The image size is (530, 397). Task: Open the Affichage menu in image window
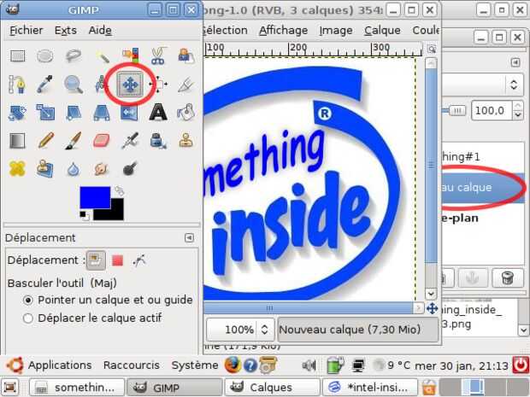coord(283,30)
